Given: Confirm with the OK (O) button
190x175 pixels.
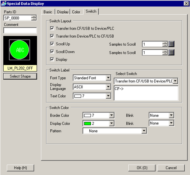Looking at the screenshot, I should point(142,168).
